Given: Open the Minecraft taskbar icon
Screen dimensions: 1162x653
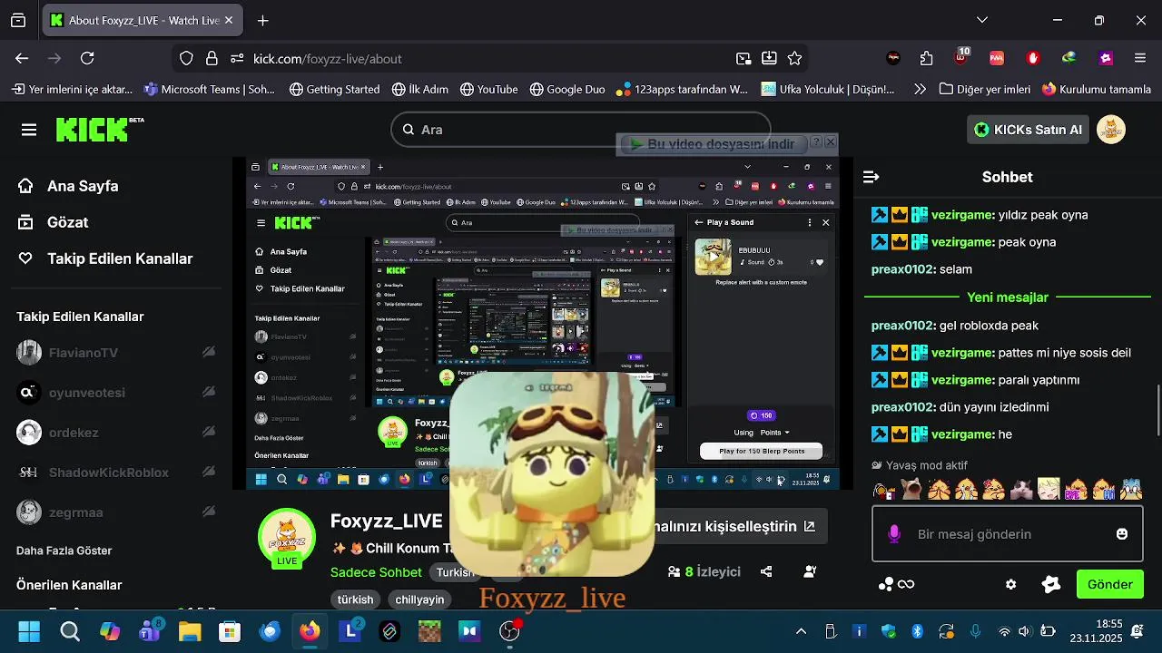Looking at the screenshot, I should pos(429,631).
